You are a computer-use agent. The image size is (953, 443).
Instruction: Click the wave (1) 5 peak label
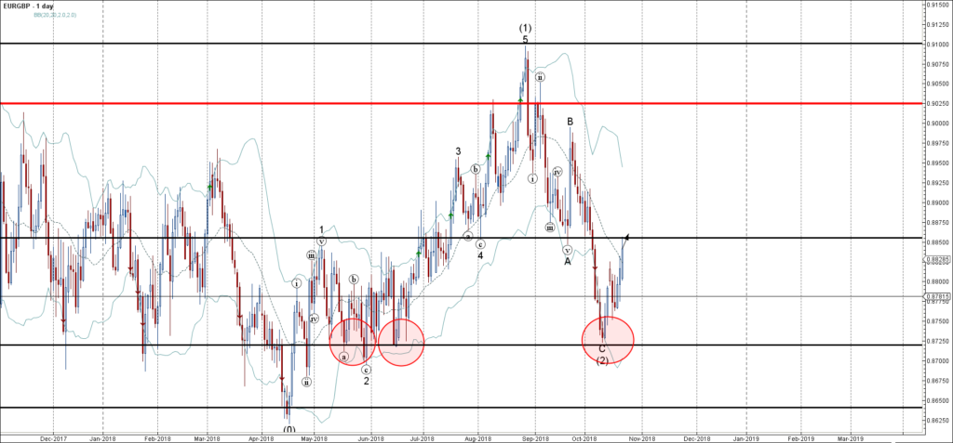pyautogui.click(x=525, y=34)
